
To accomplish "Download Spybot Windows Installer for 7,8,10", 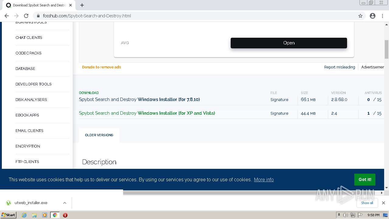I will 139,99.
